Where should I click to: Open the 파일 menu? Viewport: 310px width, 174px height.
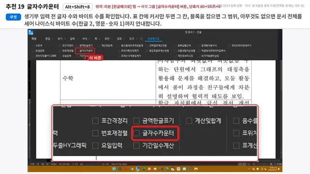tap(34, 39)
